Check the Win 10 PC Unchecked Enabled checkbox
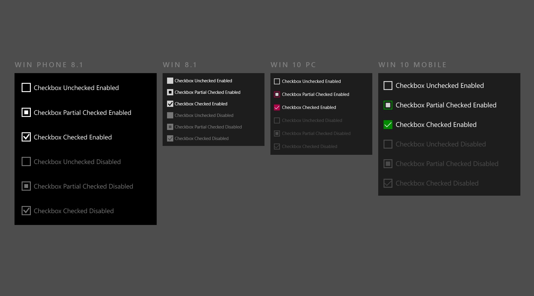534x296 pixels. pyautogui.click(x=277, y=81)
